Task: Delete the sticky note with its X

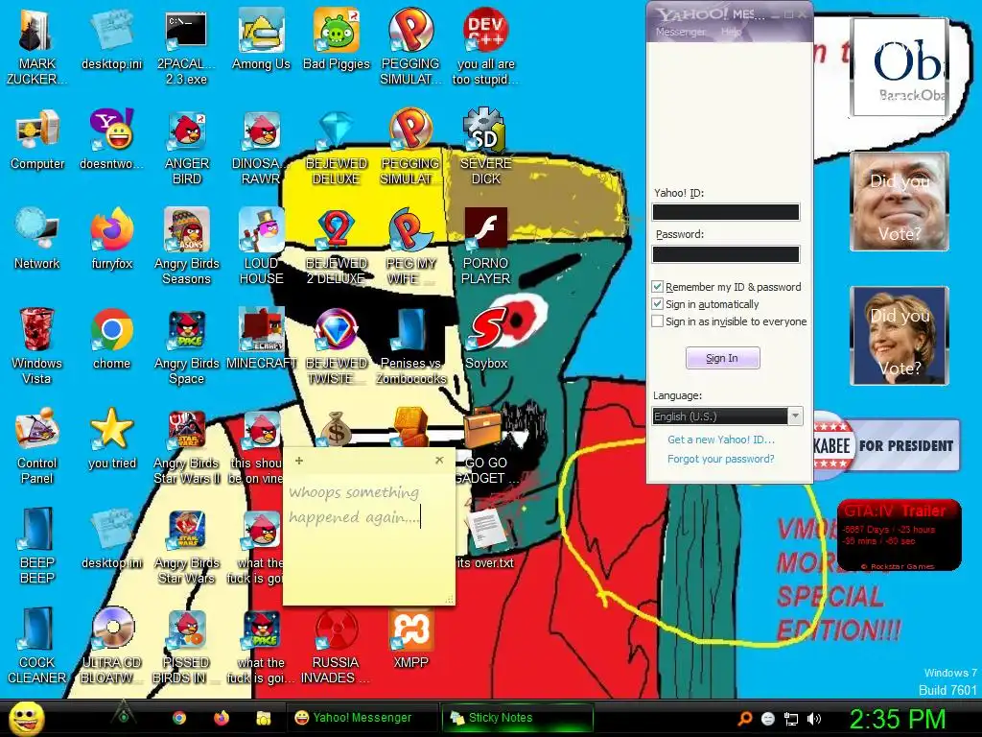Action: [x=439, y=460]
